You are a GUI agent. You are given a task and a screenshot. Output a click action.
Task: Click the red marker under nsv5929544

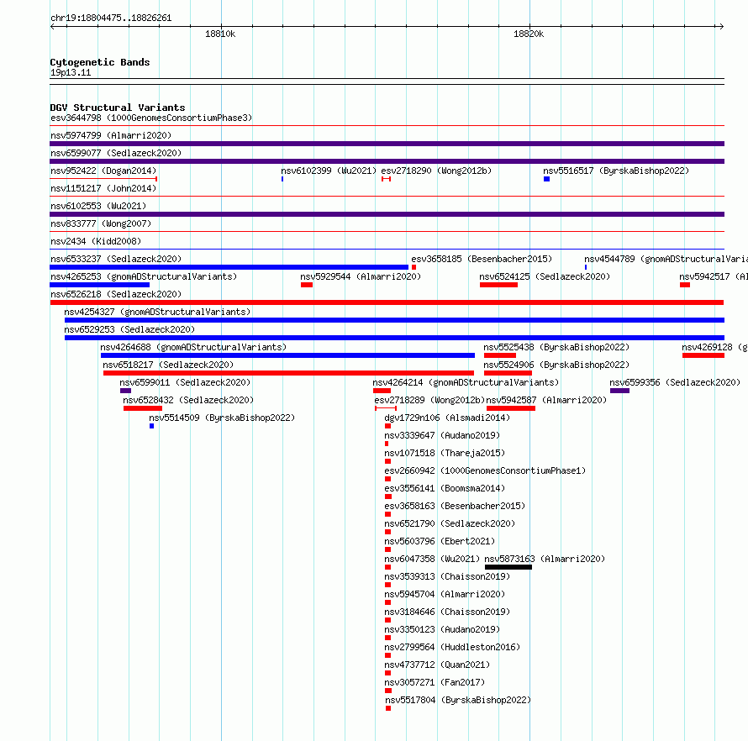click(x=307, y=285)
